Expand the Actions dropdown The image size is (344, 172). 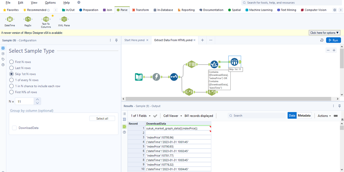coord(324,116)
